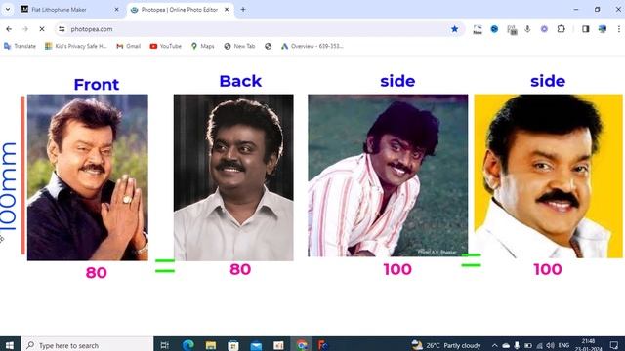Open the Chrome three-dot menu
This screenshot has width=625, height=351.
tap(618, 29)
